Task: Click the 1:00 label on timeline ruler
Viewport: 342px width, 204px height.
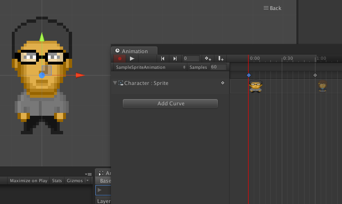Action: [321, 58]
